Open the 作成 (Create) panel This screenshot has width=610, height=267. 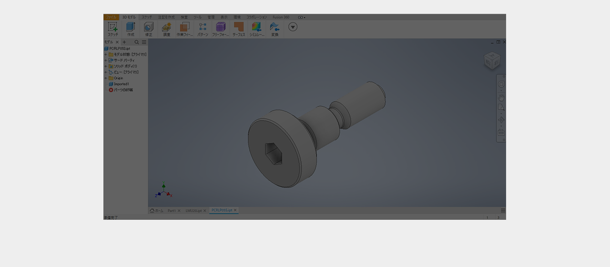point(131,28)
